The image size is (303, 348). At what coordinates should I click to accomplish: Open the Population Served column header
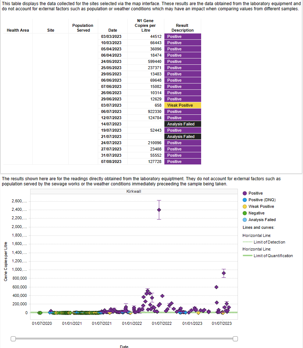(x=83, y=28)
